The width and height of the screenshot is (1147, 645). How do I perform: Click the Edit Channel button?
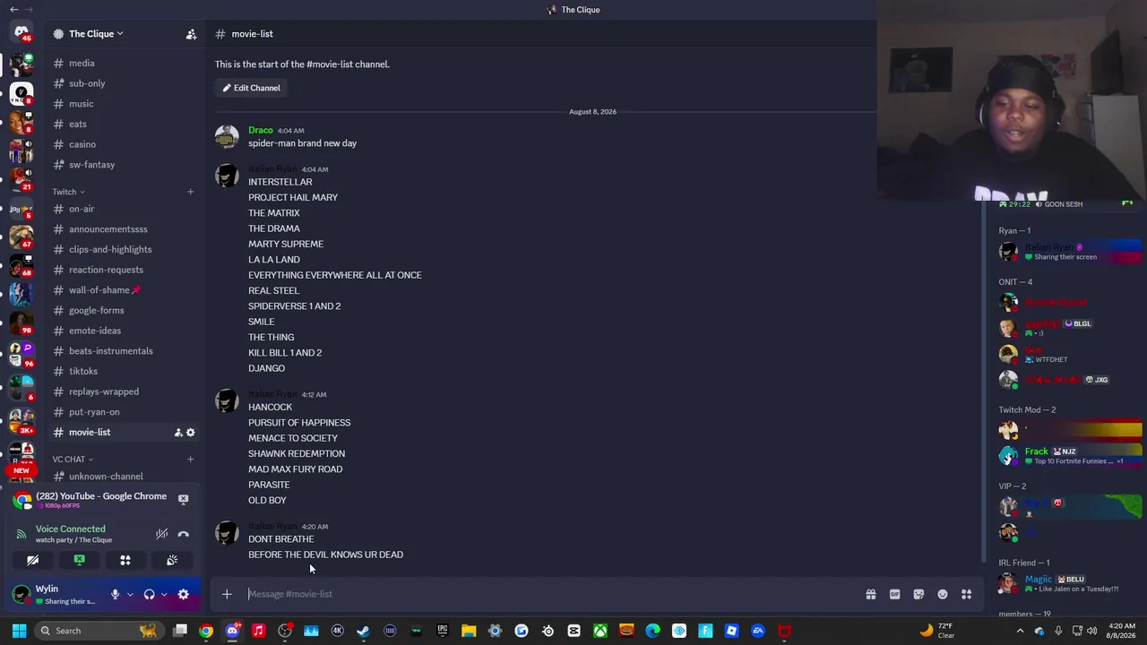coord(252,88)
